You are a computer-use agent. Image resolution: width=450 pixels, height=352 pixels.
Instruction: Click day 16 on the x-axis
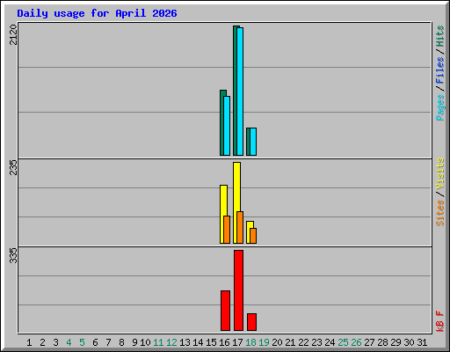(x=224, y=342)
